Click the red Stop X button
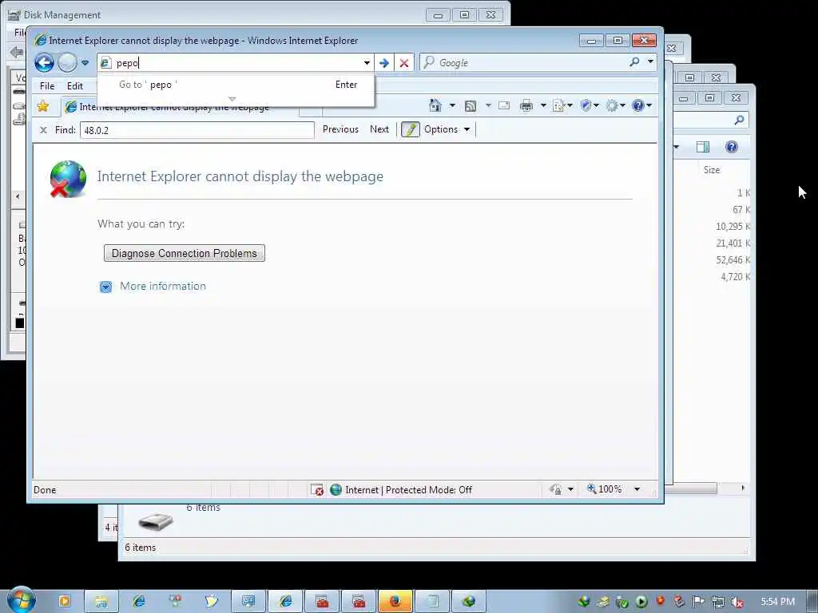The height and width of the screenshot is (613, 818). [x=403, y=63]
